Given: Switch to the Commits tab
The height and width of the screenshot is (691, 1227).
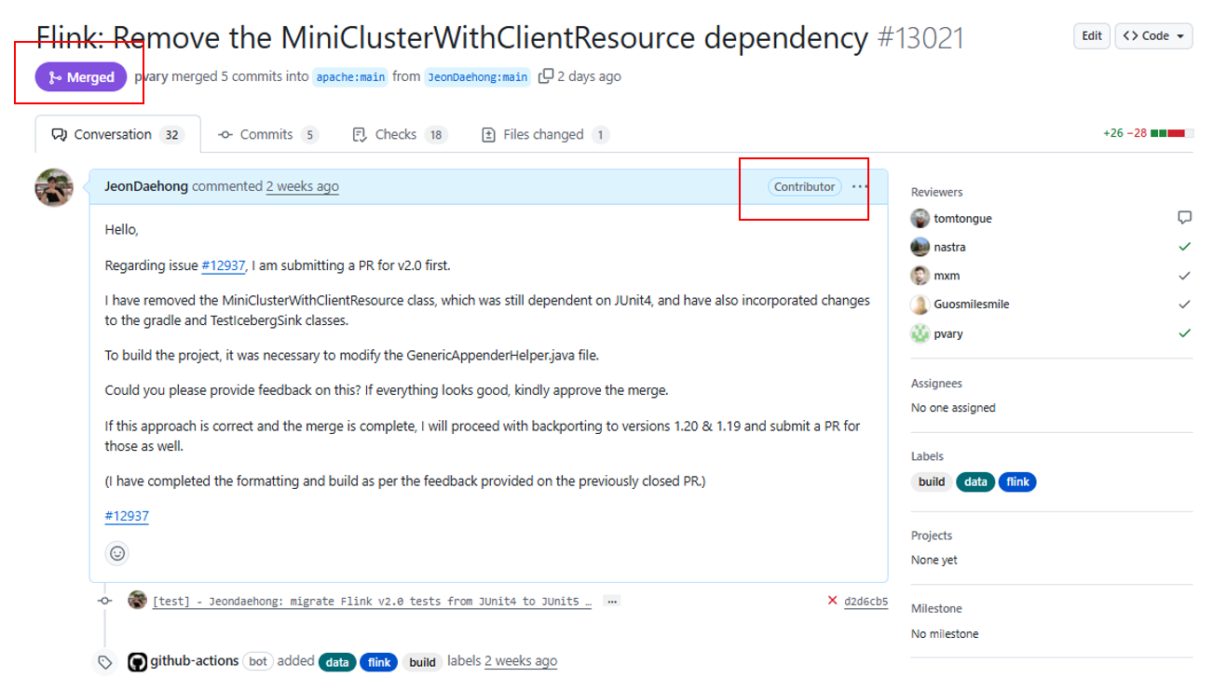Looking at the screenshot, I should 268,134.
